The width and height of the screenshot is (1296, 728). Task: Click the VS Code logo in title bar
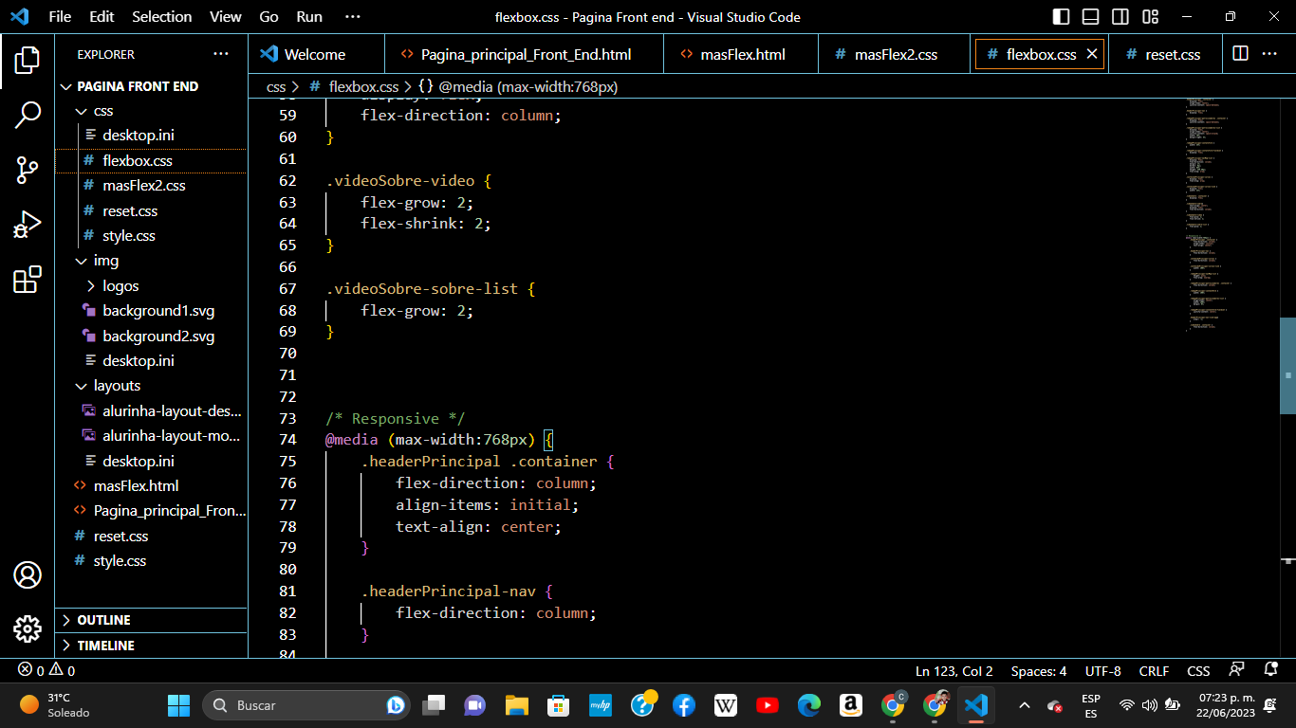tap(18, 17)
